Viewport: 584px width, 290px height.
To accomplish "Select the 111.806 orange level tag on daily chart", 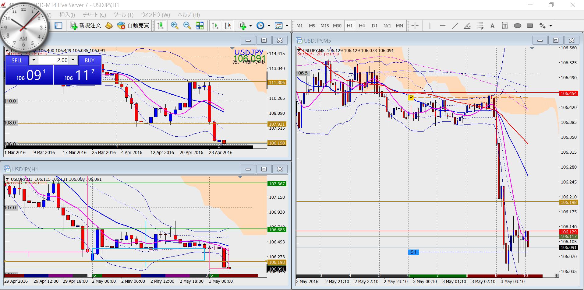I will pyautogui.click(x=277, y=82).
